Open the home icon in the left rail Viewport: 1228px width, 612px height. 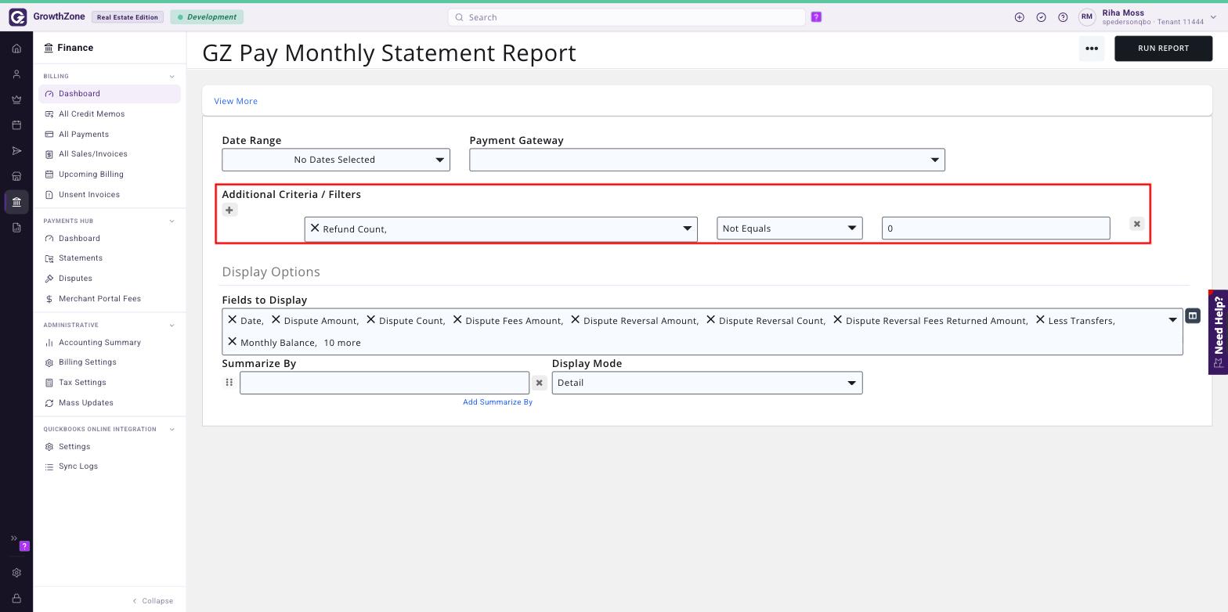click(16, 49)
